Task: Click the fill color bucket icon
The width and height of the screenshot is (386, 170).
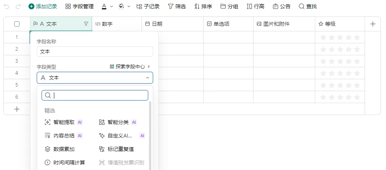Action: click(x=121, y=7)
